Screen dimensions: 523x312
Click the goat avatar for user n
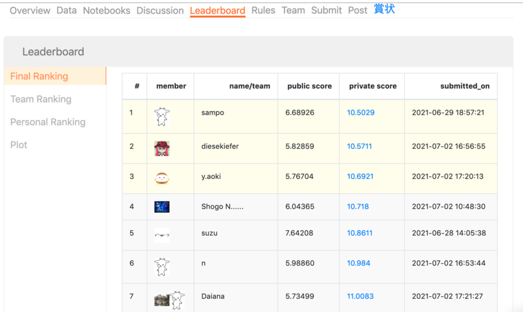161,267
